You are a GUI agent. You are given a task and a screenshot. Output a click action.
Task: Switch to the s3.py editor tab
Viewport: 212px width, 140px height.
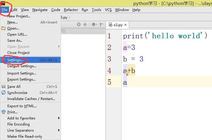(118, 25)
